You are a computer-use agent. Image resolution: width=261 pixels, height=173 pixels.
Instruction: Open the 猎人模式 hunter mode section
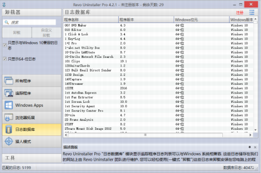32,142
